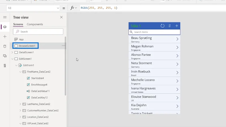Viewport: 226px width, 127px height.
Task: Select the Ivana Hargreaves name text
Action: [143, 88]
